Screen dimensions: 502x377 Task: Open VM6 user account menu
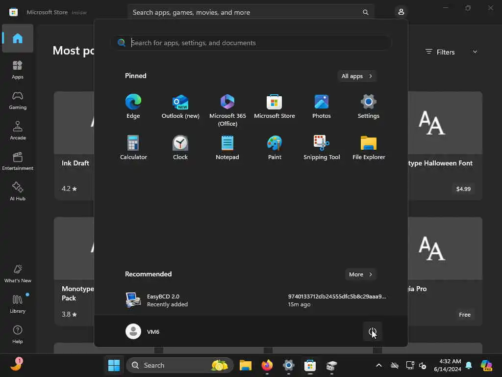[x=143, y=331]
